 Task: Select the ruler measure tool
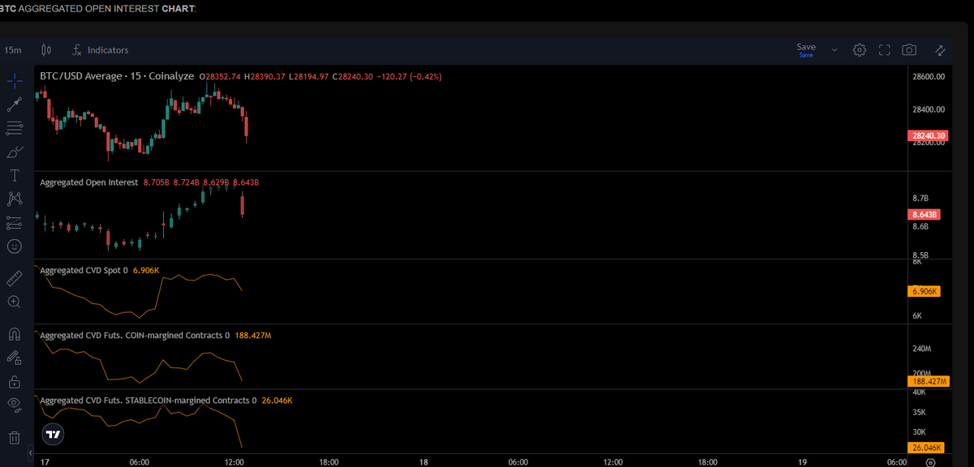pyautogui.click(x=15, y=278)
